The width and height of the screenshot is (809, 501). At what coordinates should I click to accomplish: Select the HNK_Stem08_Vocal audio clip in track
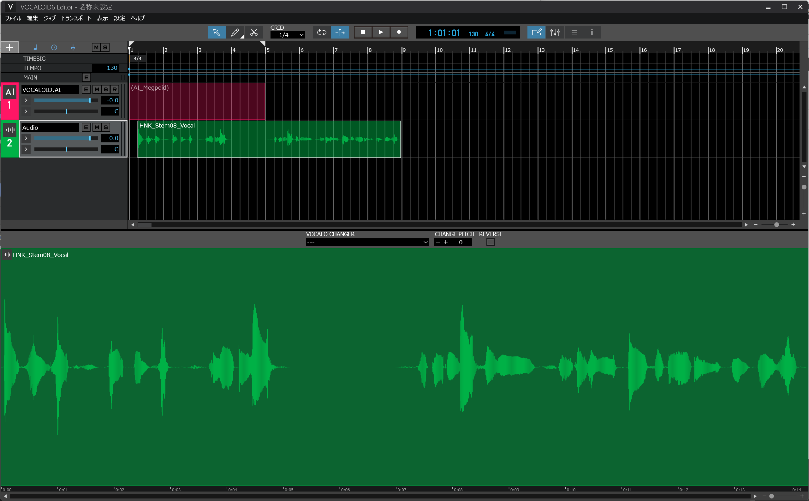tap(269, 139)
